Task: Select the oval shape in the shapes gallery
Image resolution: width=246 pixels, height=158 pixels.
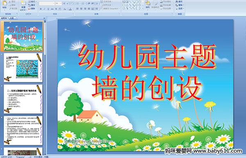Action: [140, 2]
